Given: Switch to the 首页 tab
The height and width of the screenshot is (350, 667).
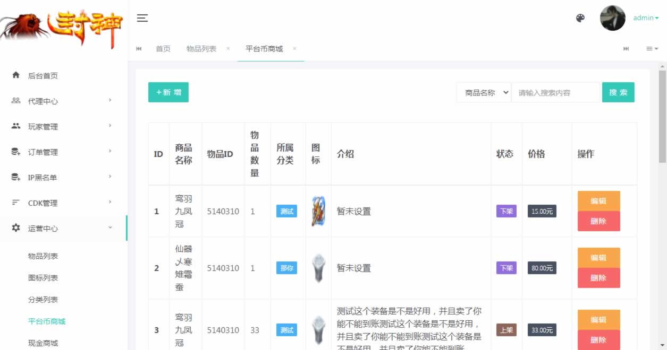Looking at the screenshot, I should pos(163,49).
